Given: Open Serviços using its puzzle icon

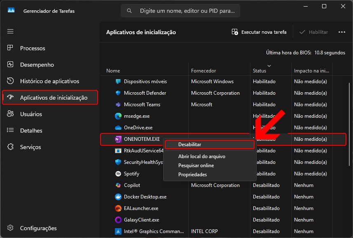Looking at the screenshot, I should [x=11, y=147].
